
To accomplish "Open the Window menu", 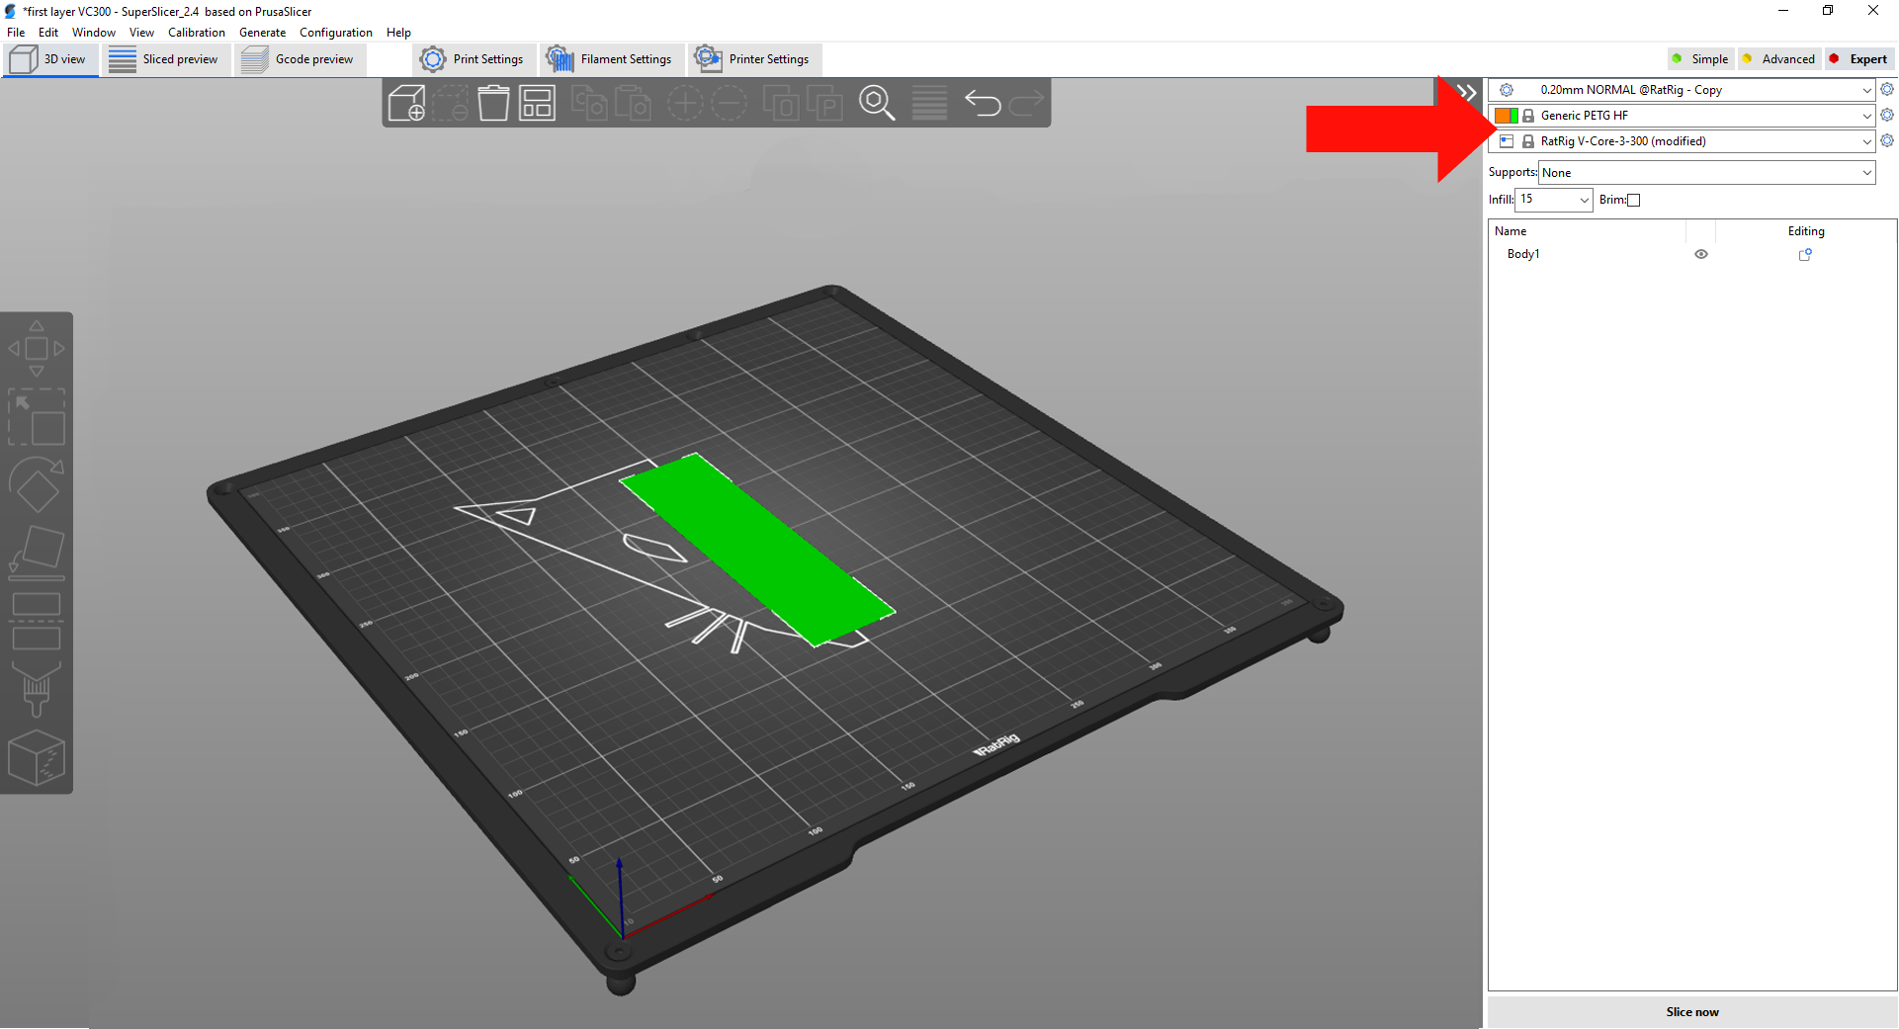I will coord(94,33).
